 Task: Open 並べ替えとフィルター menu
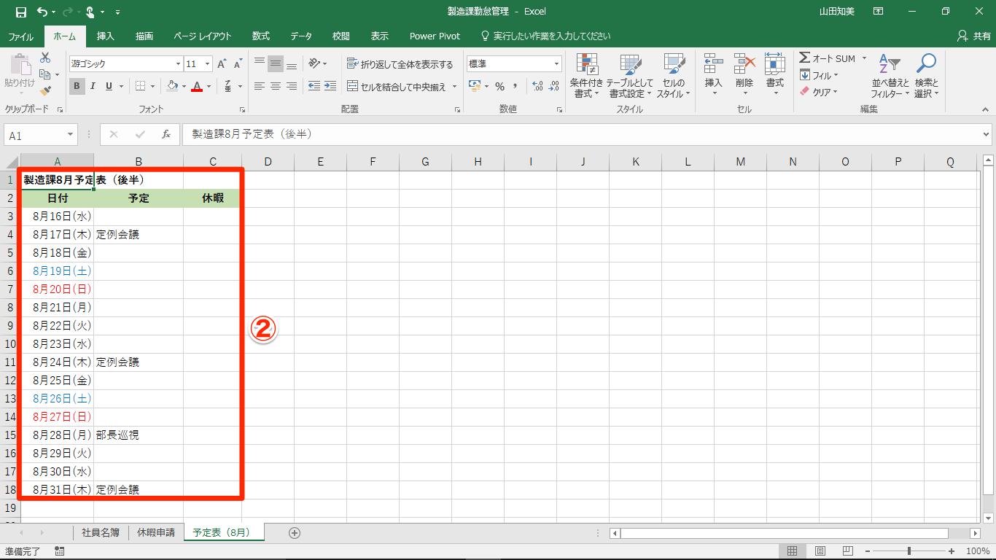click(890, 76)
